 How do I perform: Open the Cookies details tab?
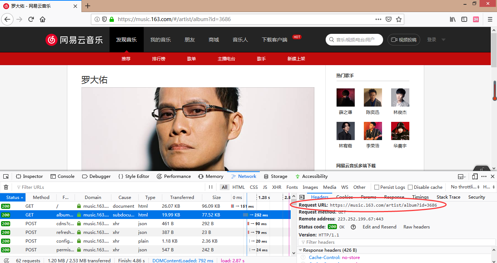click(x=344, y=197)
